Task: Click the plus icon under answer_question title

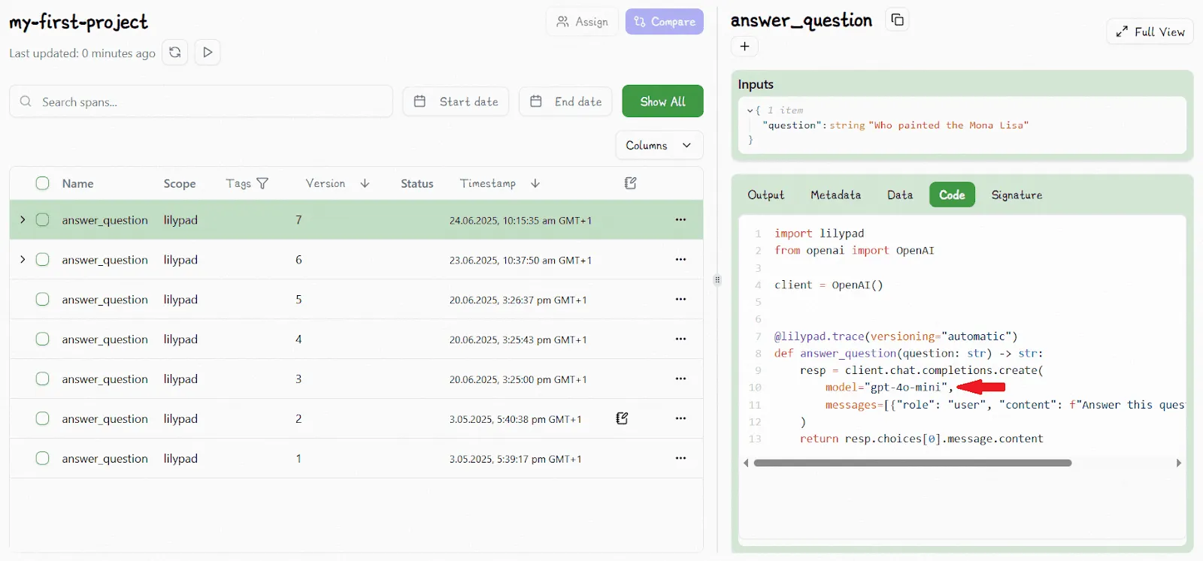Action: coord(744,47)
